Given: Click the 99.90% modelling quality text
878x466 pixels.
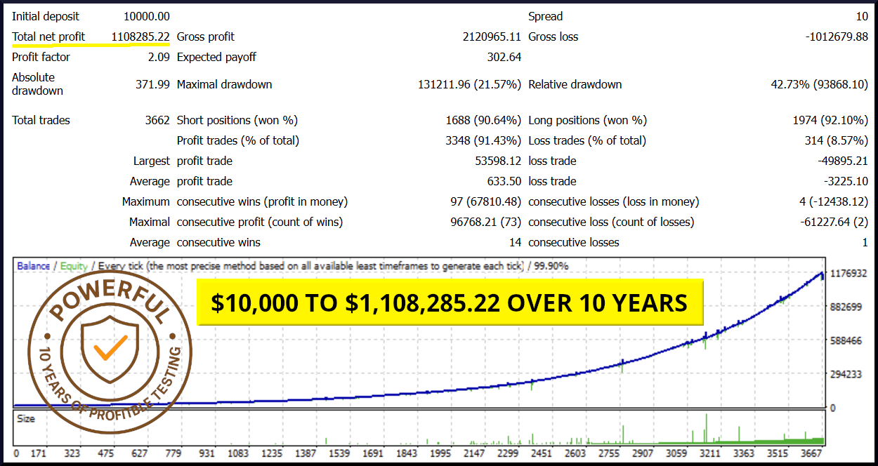Looking at the screenshot, I should click(550, 266).
